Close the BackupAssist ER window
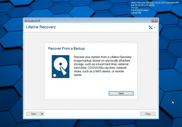 point(155,21)
